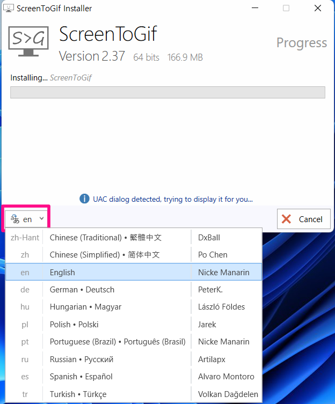Choose Turkish • Türkçe language entry
The height and width of the screenshot is (404, 335).
[x=134, y=394]
